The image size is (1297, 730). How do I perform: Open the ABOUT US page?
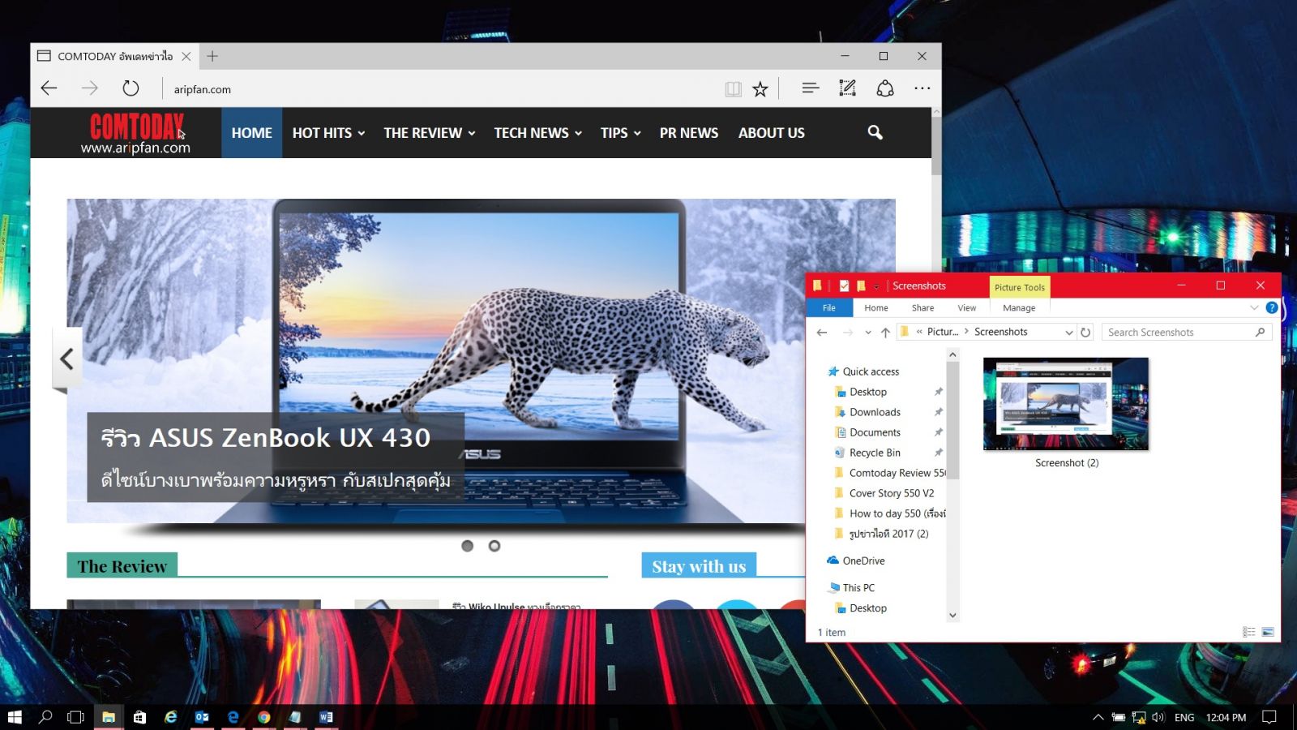(772, 133)
